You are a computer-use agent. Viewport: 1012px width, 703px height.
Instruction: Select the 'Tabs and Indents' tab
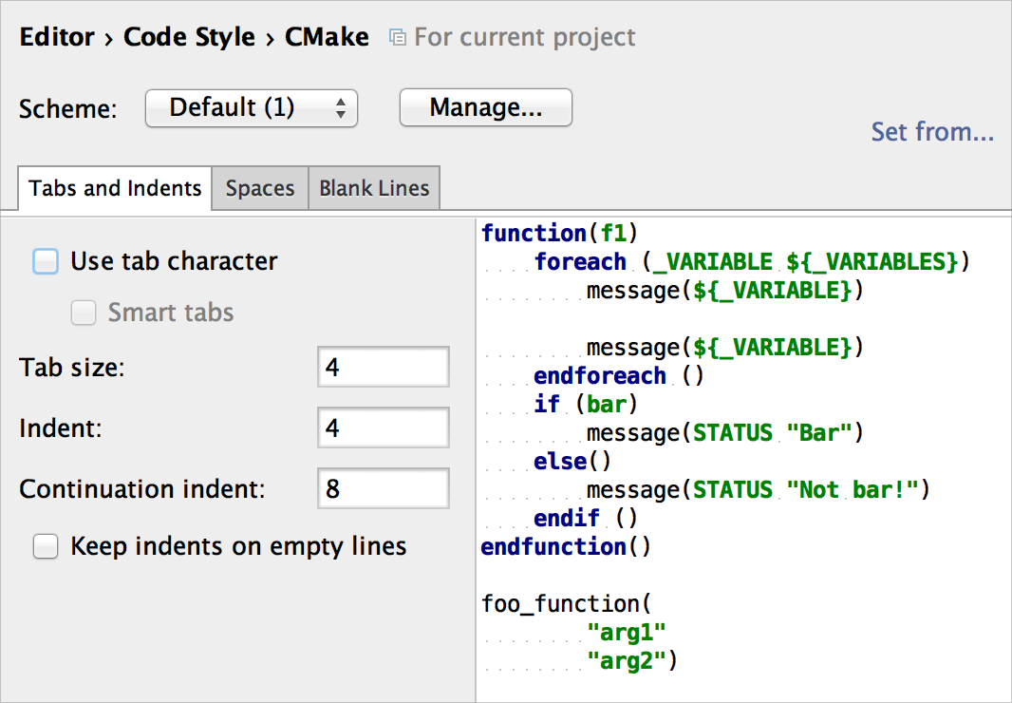[x=115, y=188]
